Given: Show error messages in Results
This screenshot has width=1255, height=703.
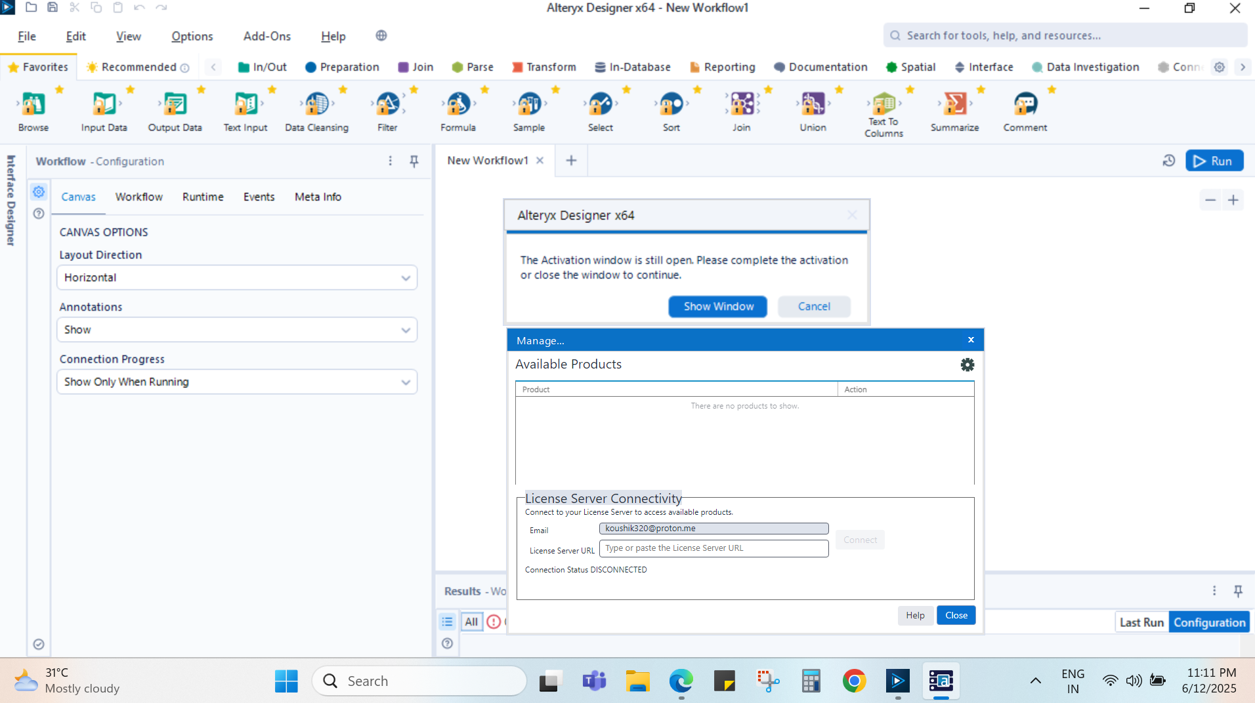Looking at the screenshot, I should pyautogui.click(x=494, y=622).
